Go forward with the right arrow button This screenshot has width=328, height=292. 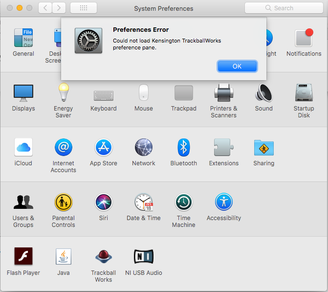[59, 8]
